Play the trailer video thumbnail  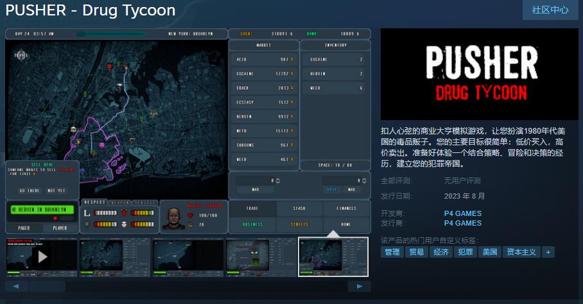[x=42, y=257]
